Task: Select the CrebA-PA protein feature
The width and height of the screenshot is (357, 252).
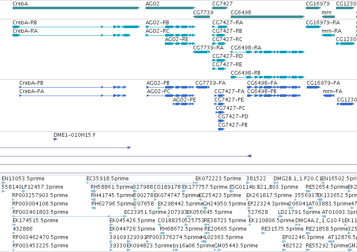Action: tap(73, 96)
